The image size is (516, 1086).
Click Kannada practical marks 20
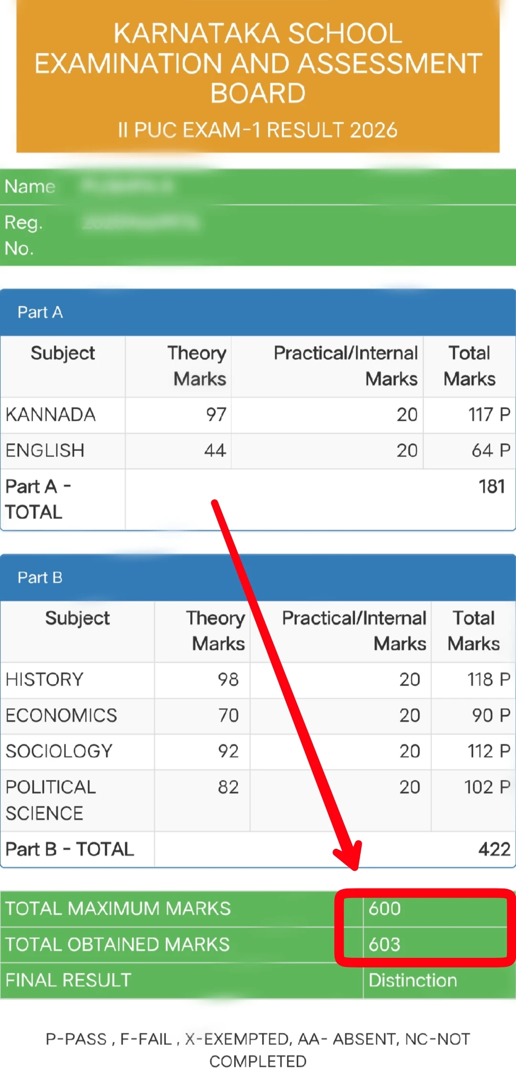pyautogui.click(x=407, y=415)
